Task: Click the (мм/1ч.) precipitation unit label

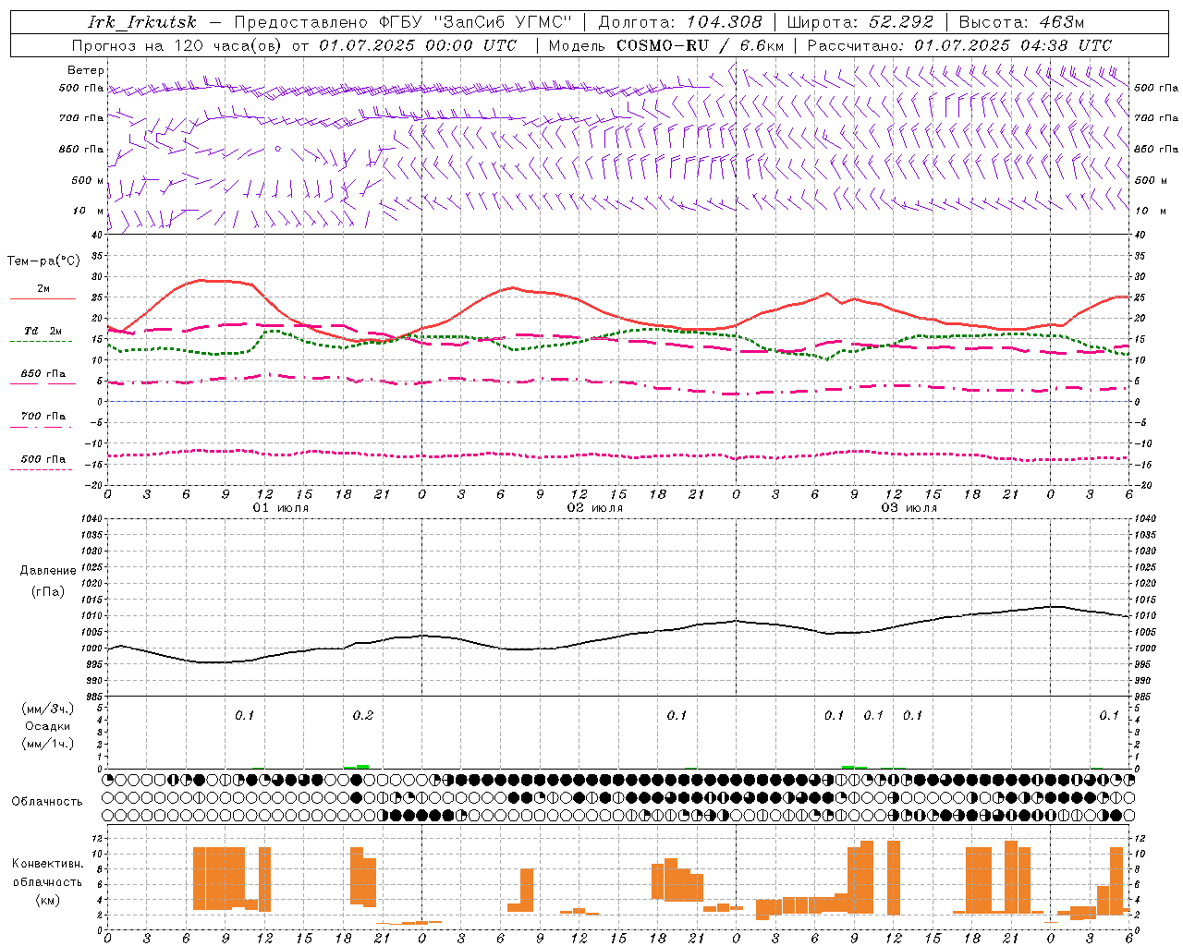Action: (x=48, y=744)
